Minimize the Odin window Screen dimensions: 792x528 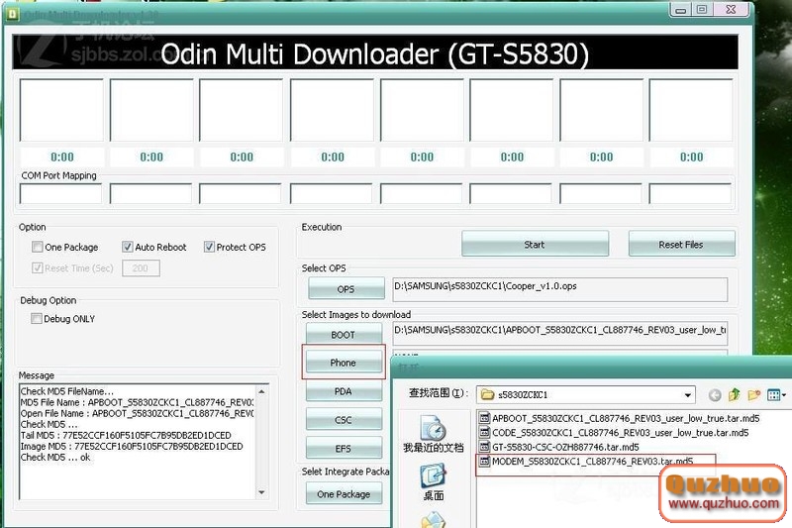680,10
